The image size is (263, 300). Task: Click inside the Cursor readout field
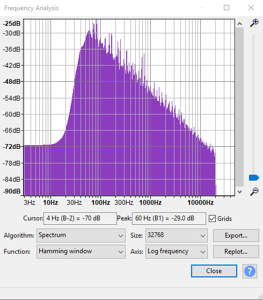click(x=80, y=218)
